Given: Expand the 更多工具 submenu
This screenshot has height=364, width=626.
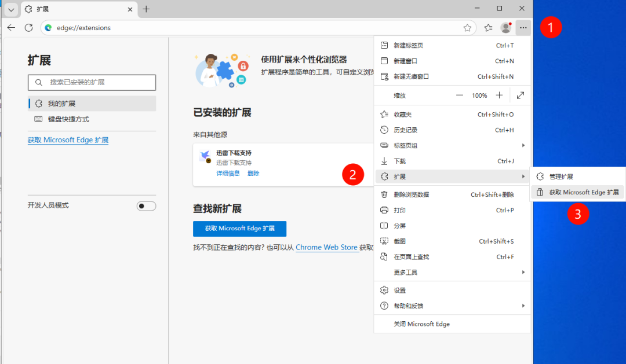Looking at the screenshot, I should (x=452, y=273).
